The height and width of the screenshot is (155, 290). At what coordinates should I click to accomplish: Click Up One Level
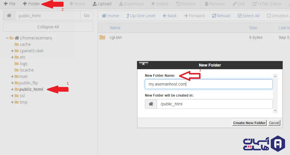tap(141, 16)
